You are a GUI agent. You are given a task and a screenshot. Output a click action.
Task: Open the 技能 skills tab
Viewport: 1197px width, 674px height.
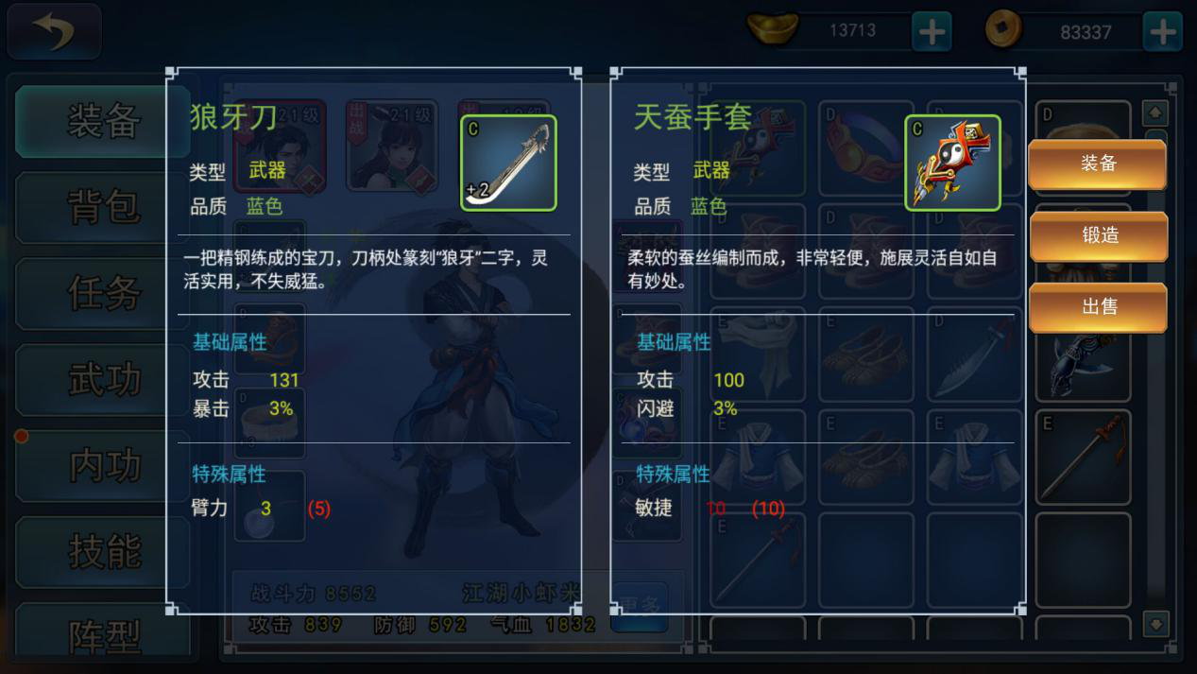pyautogui.click(x=102, y=551)
